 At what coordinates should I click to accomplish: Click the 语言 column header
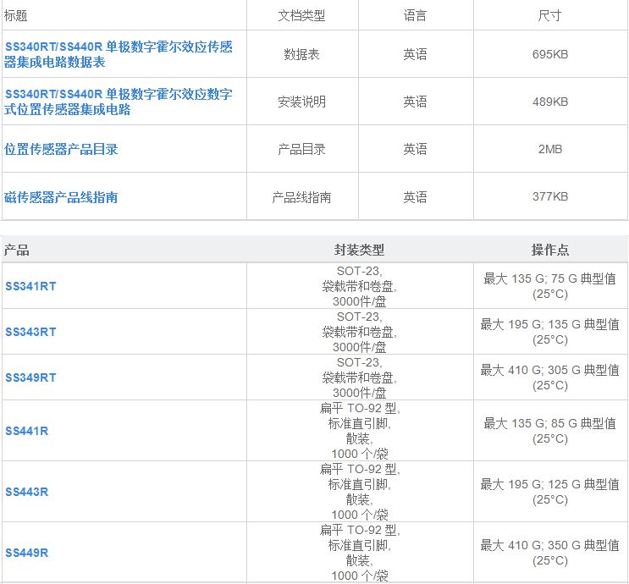[x=415, y=15]
